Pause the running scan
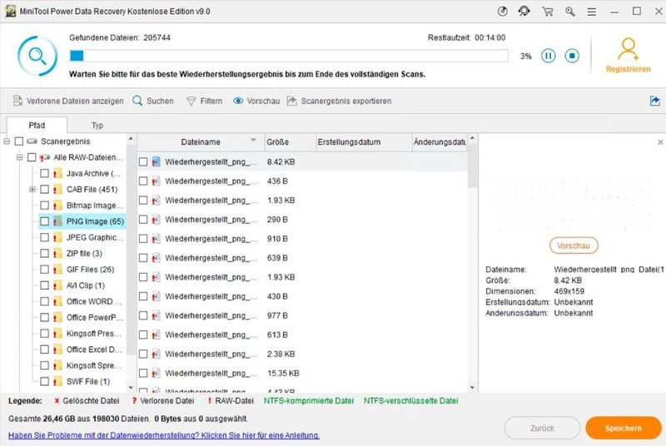 coord(548,56)
